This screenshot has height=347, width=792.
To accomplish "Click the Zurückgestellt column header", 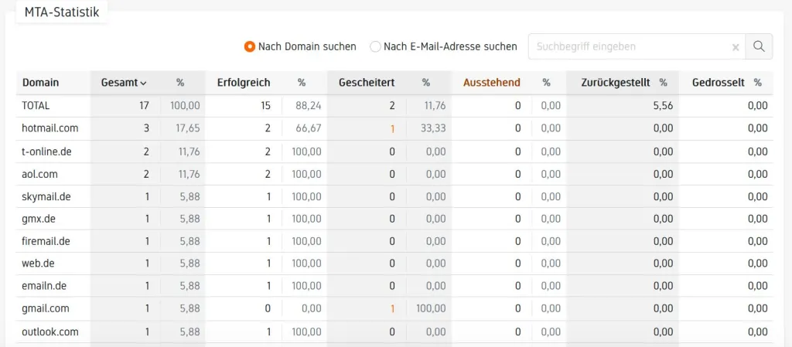I will click(x=616, y=83).
